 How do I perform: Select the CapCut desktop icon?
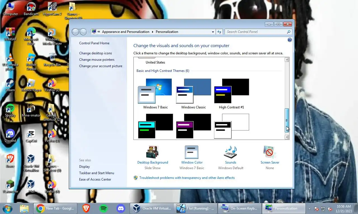tap(31, 136)
